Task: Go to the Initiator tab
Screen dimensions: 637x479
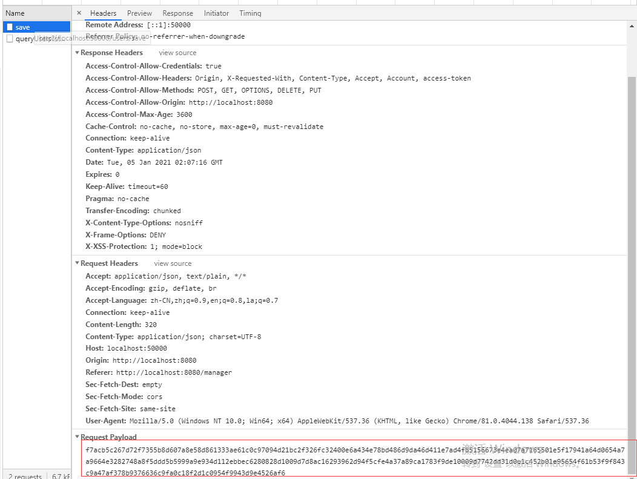Action: coord(216,13)
